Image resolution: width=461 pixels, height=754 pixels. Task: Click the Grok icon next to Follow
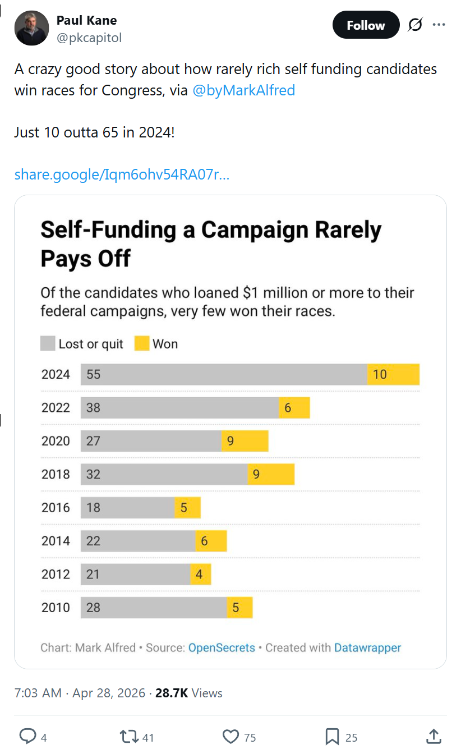tap(415, 25)
